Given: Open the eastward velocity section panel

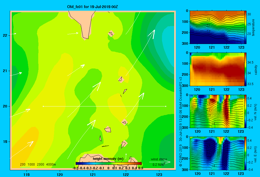Looking at the screenshot, I should pos(217,153).
